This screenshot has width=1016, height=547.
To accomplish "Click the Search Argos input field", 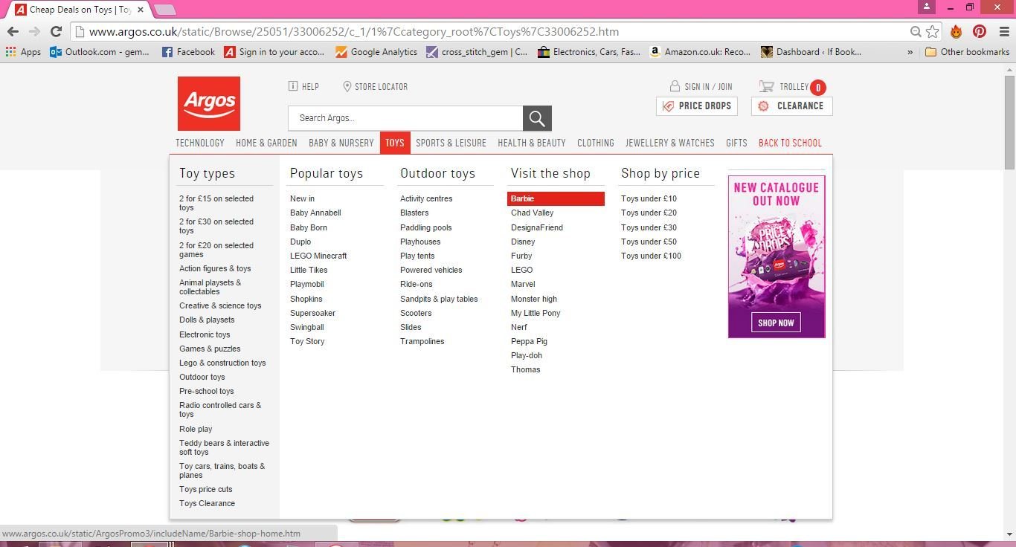I will pos(405,118).
